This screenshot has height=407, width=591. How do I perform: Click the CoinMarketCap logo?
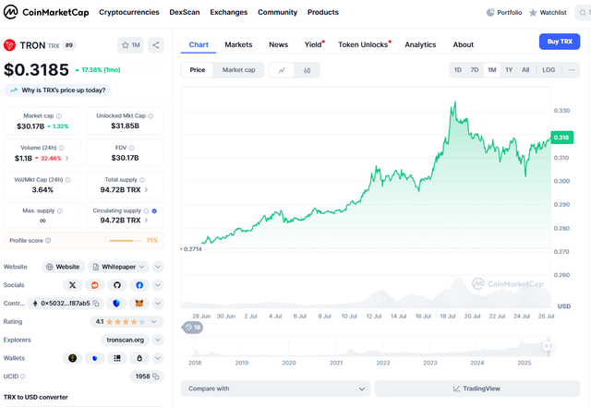(x=46, y=12)
